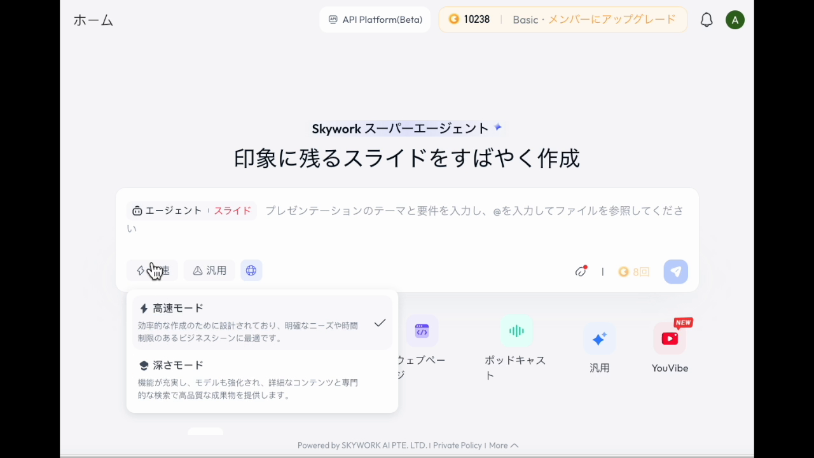Click the スライド tag in prompt box
Viewport: 814px width, 458px height.
pos(232,211)
